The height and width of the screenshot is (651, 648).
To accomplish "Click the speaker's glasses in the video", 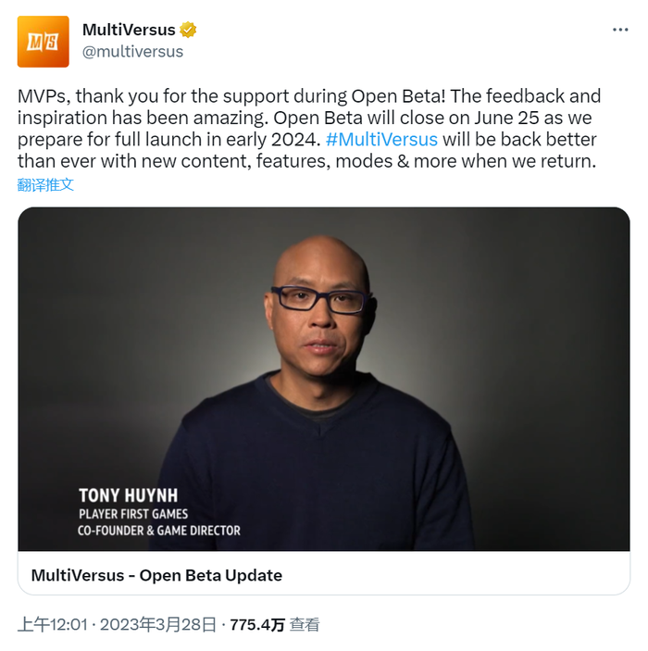I will tap(318, 299).
